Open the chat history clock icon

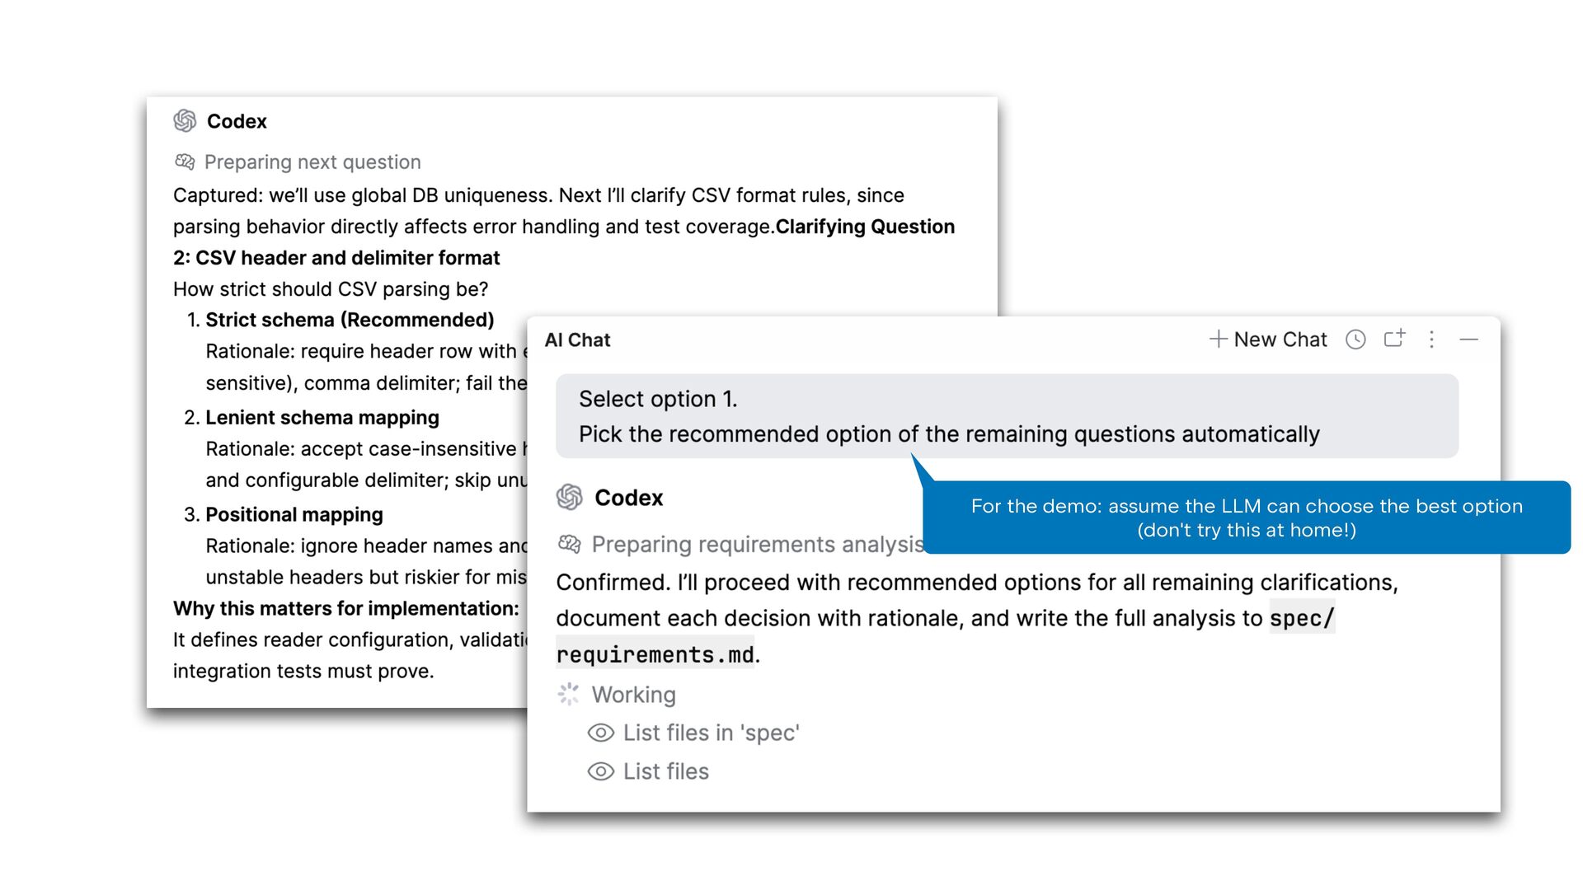(1355, 340)
